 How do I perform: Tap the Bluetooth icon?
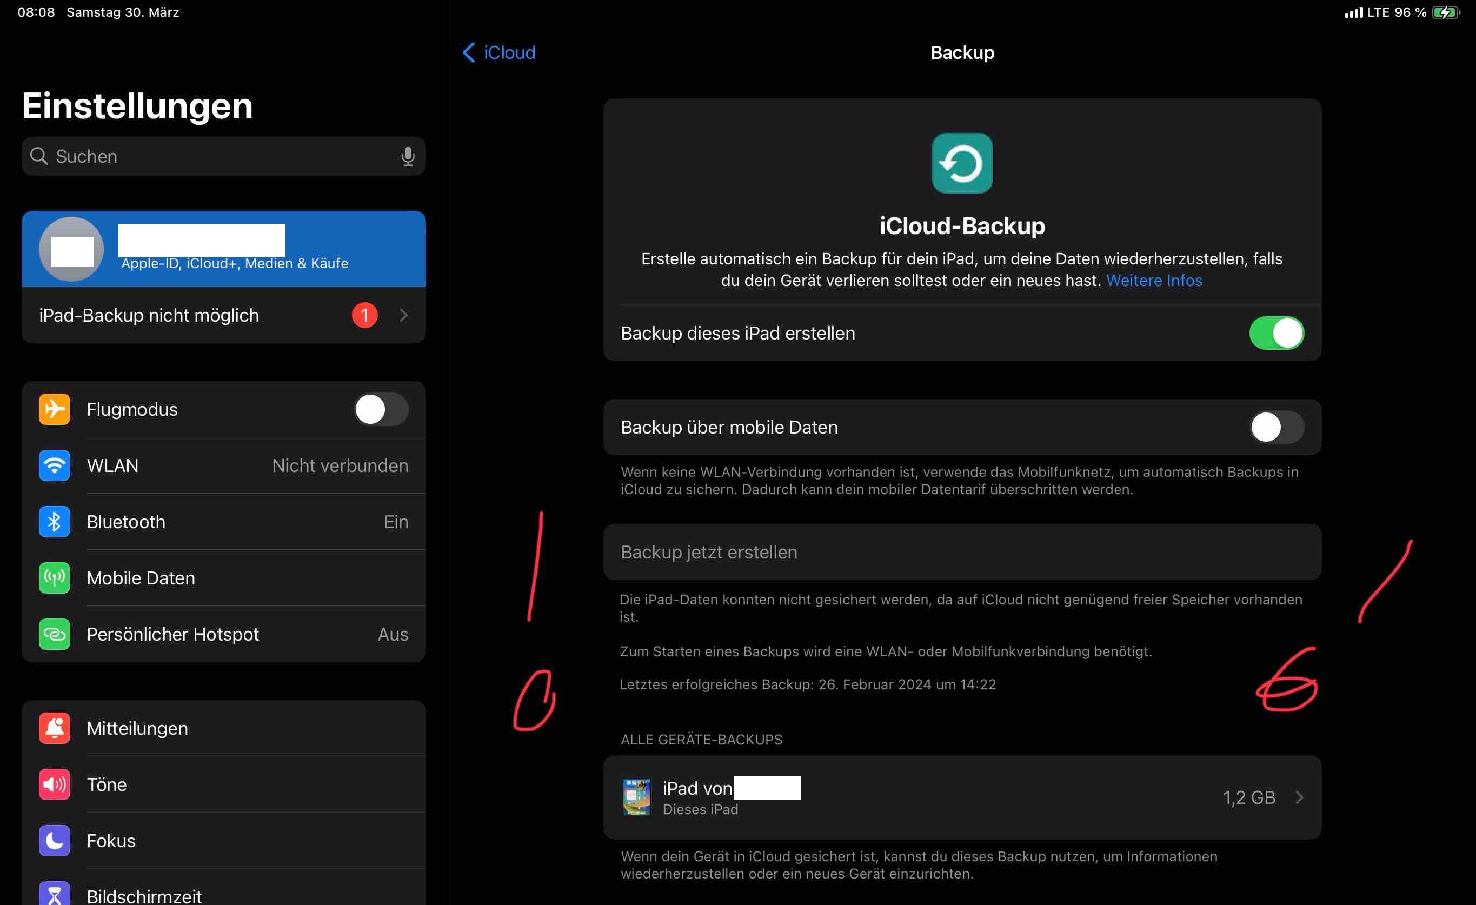(55, 522)
